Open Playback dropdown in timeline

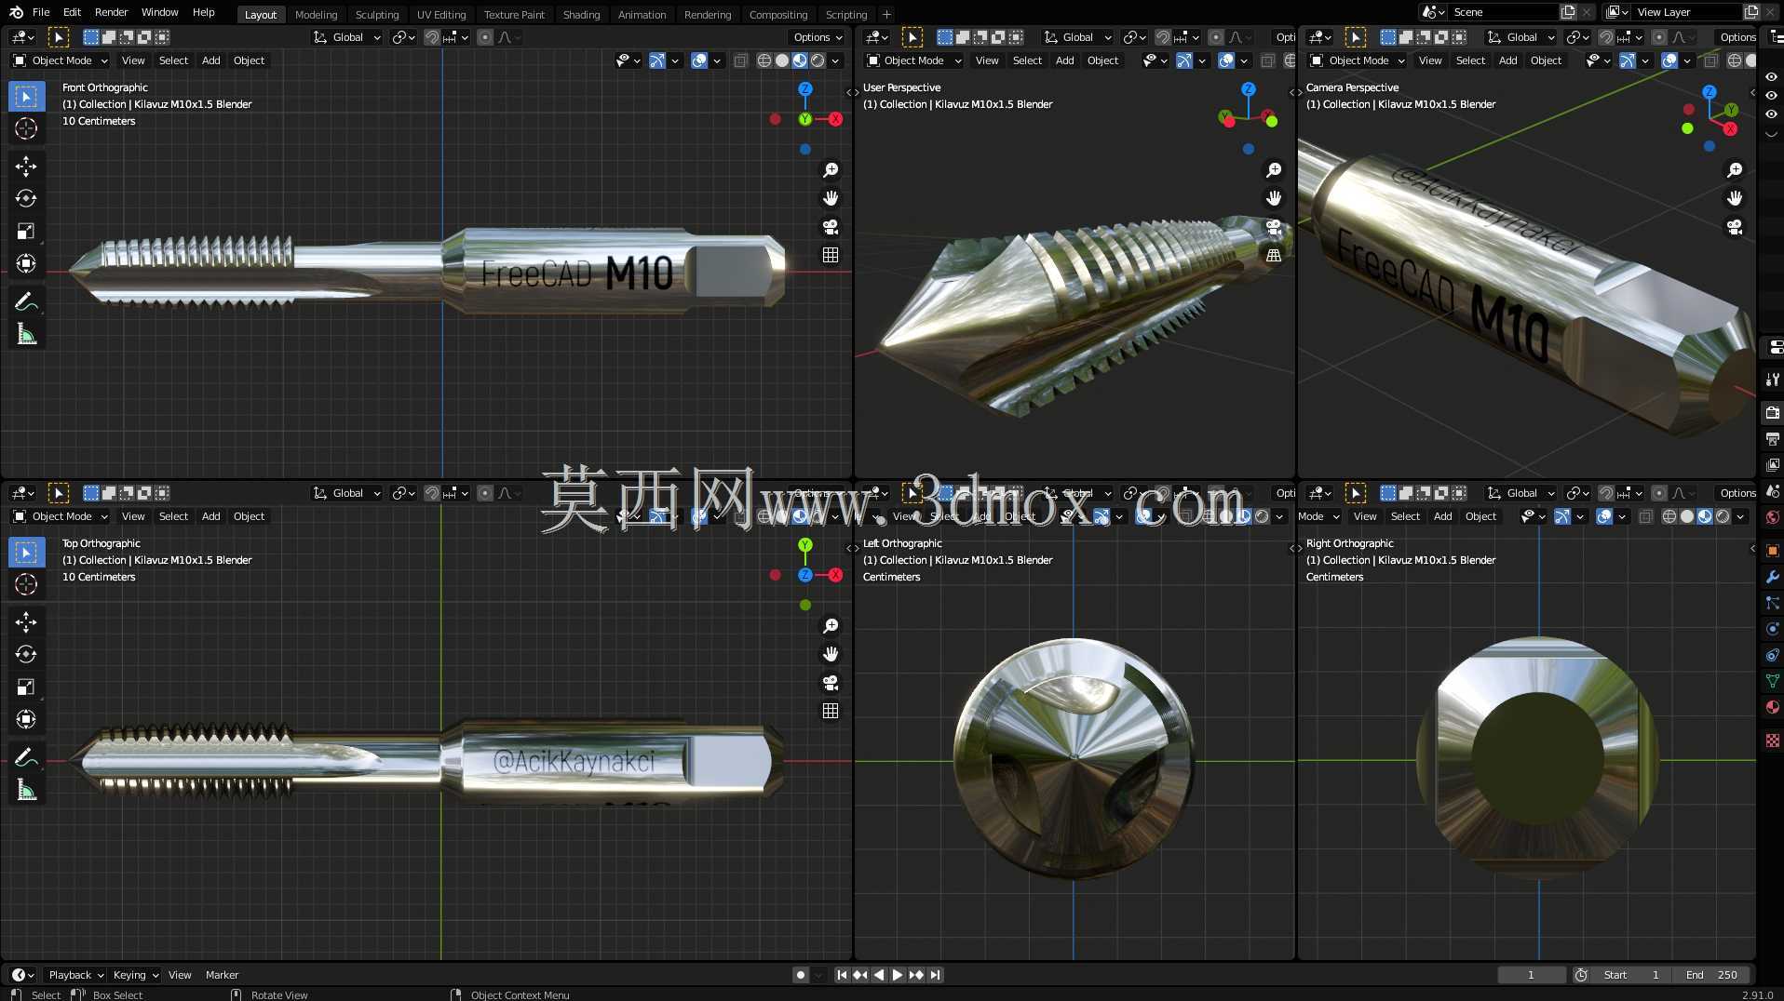click(75, 975)
